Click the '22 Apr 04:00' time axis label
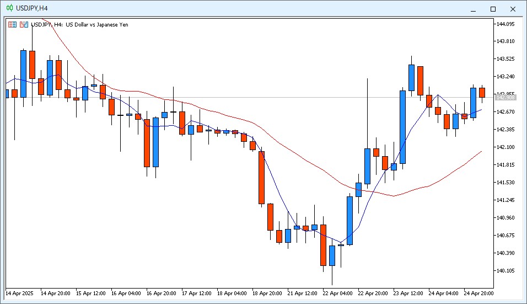The width and height of the screenshot is (527, 304). pos(337,293)
